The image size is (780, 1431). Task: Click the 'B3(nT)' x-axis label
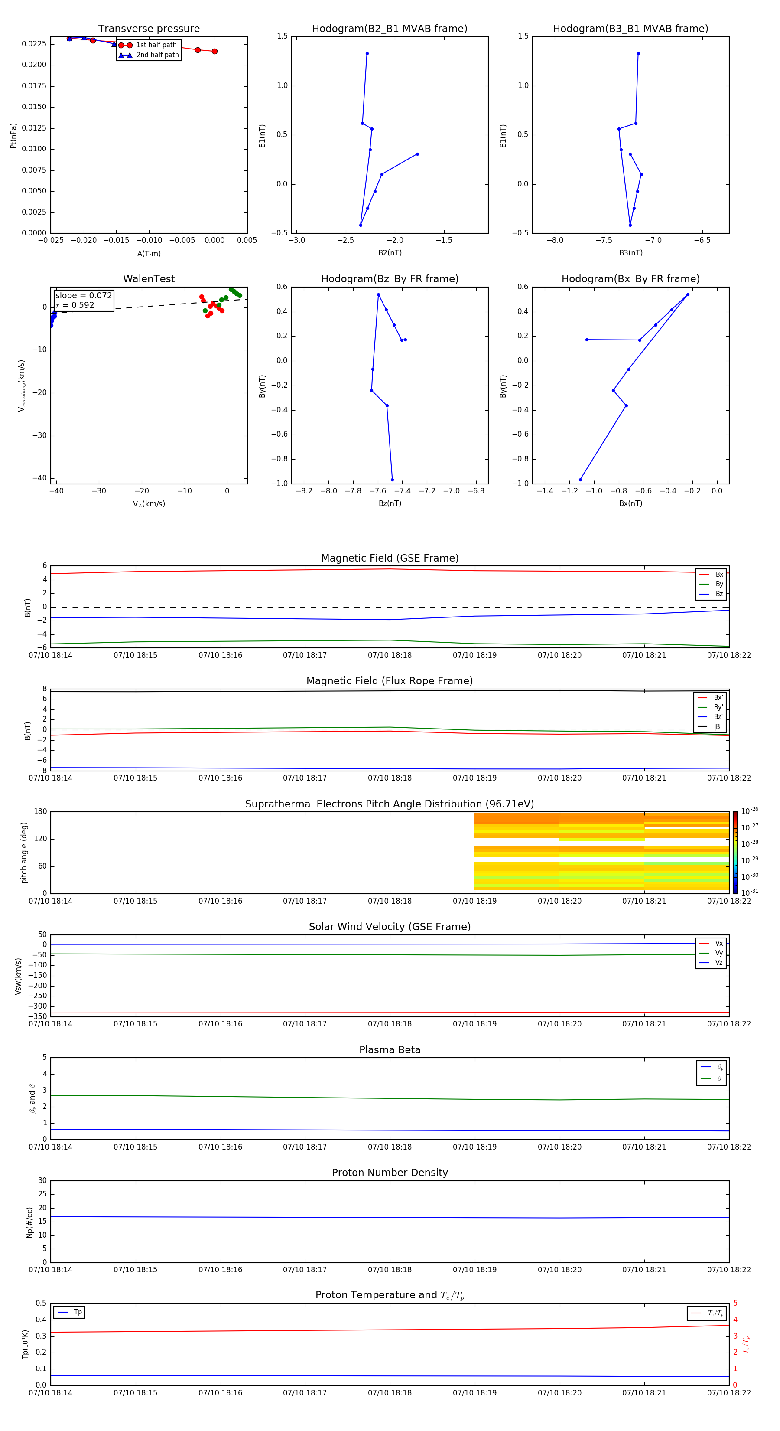630,253
